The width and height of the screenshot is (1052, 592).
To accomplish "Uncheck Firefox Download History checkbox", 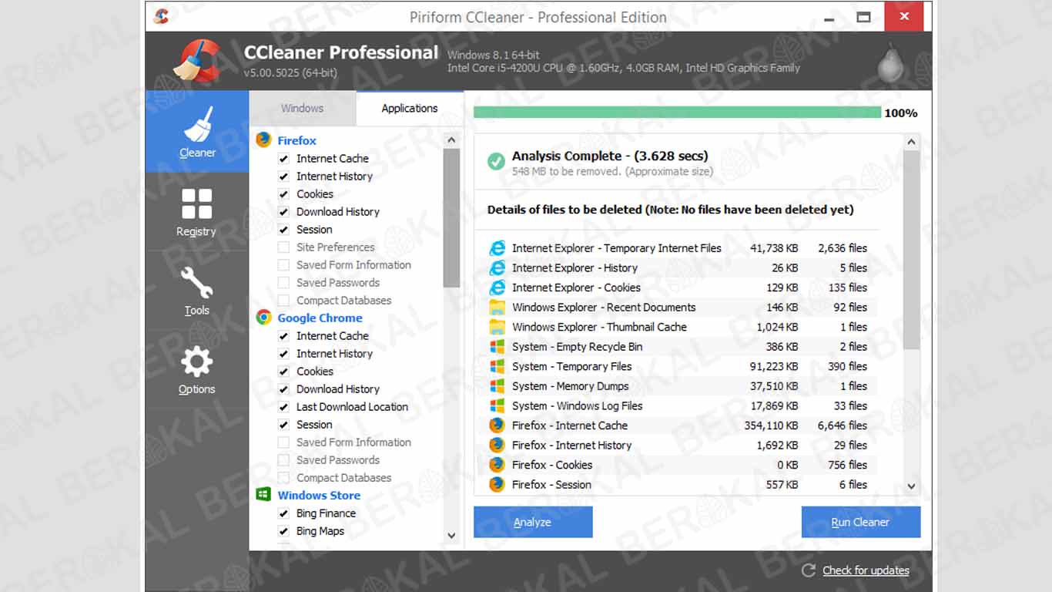I will pos(283,212).
